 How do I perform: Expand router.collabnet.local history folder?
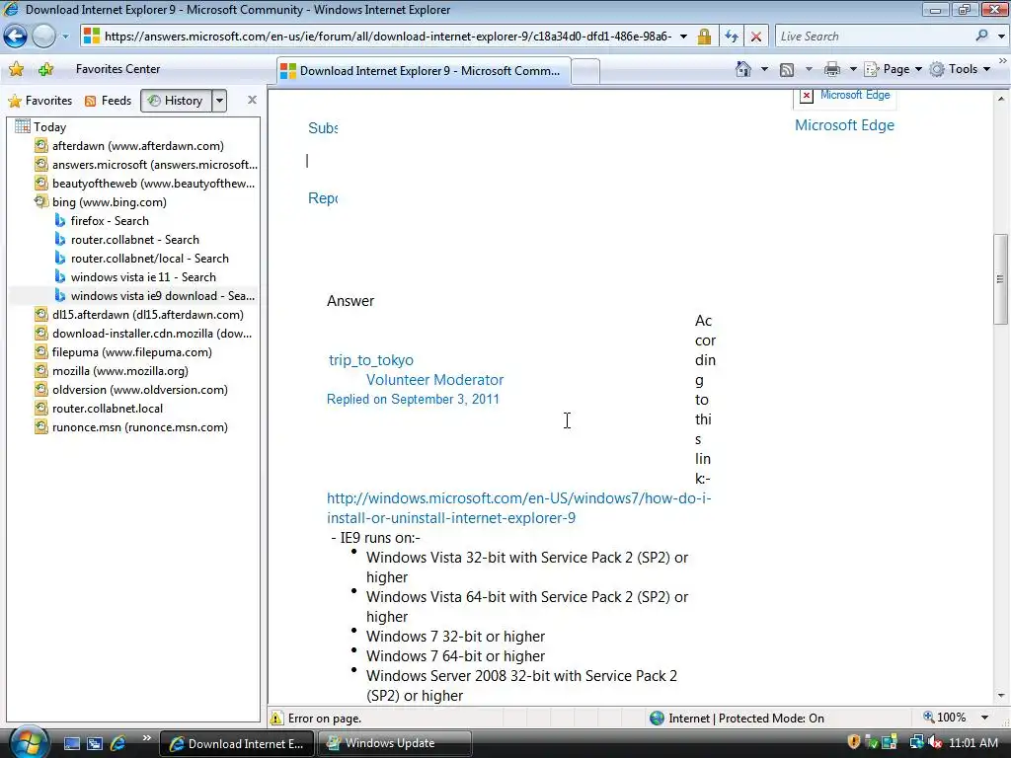[99, 408]
